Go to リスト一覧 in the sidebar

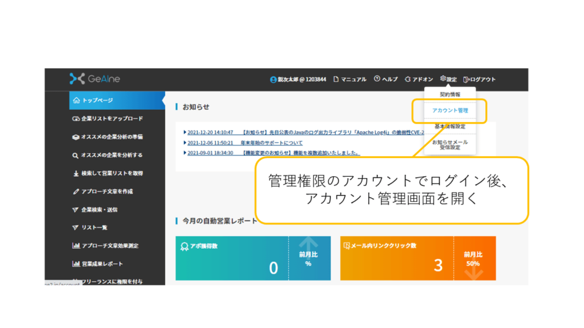coord(93,228)
